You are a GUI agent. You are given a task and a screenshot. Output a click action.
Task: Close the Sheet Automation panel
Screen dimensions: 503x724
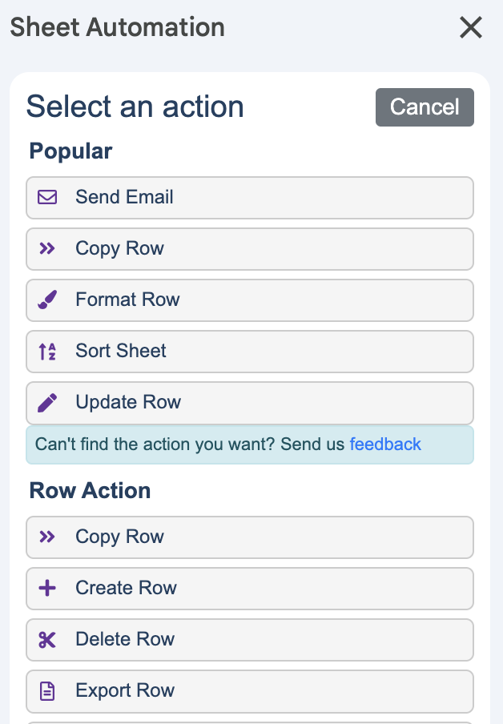coord(471,28)
